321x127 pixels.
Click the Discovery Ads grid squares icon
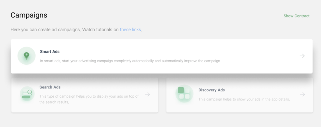[184, 94]
